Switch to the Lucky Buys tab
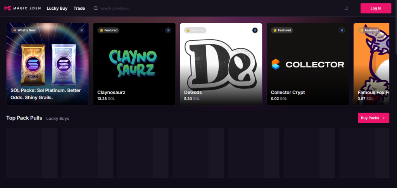This screenshot has height=188, width=397. point(58,119)
